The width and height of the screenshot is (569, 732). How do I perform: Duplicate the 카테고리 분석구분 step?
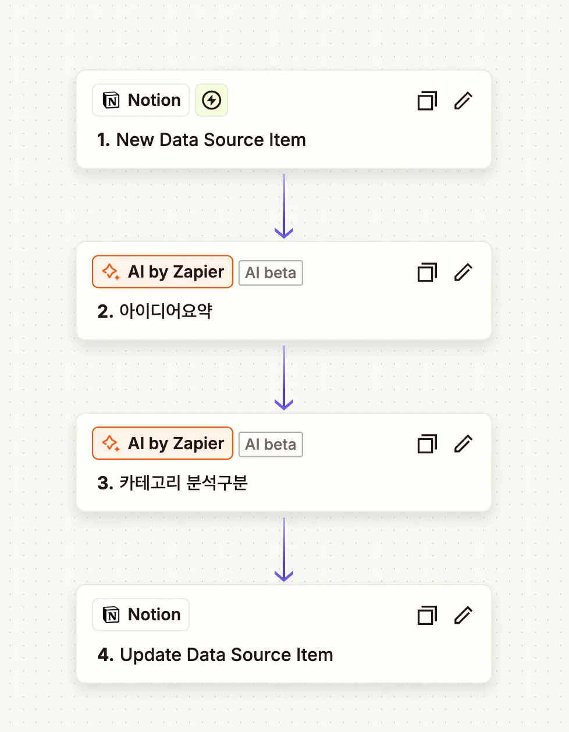tap(427, 444)
